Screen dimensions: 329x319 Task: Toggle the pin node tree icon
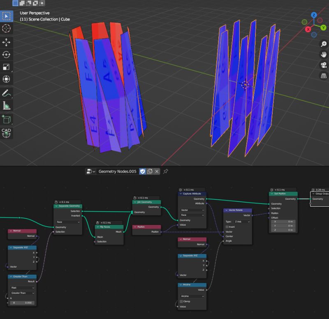166,171
